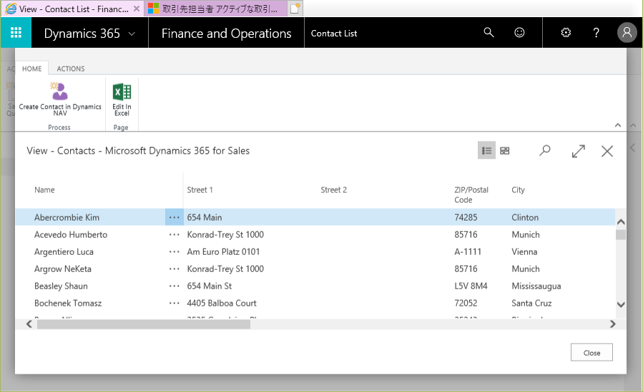Viewport: 643px width, 392px height.
Task: Click the Mississaugua city cell
Action: tap(536, 286)
